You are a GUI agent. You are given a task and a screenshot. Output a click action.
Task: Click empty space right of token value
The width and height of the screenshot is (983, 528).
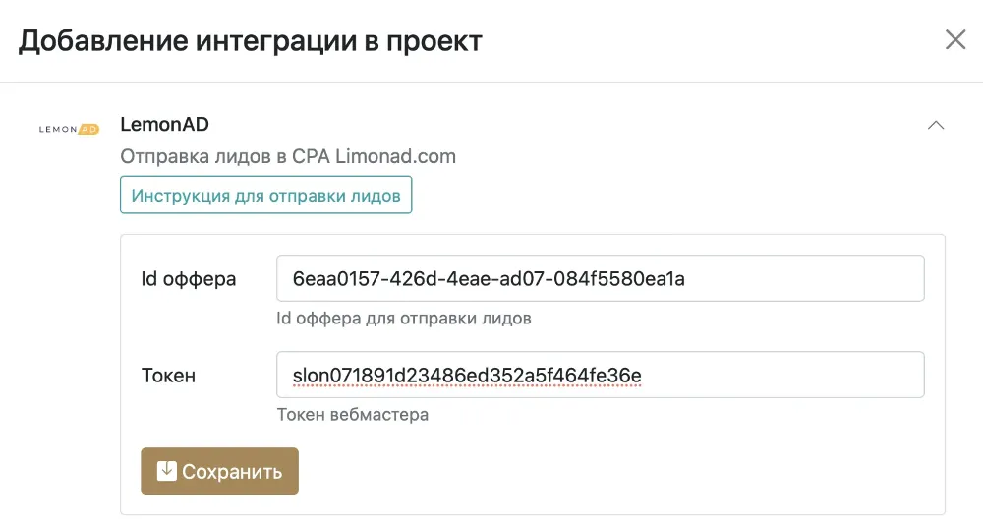pos(781,375)
